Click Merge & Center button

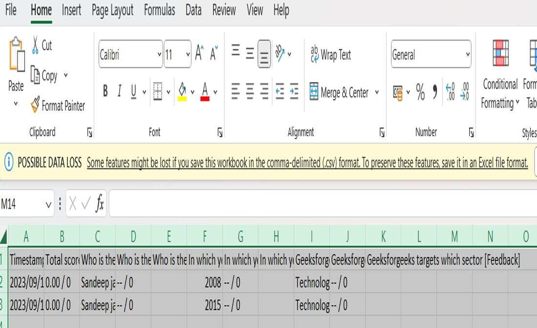coord(339,92)
